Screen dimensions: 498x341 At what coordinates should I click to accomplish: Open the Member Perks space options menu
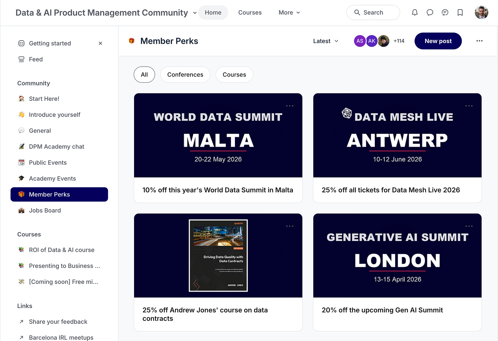pyautogui.click(x=480, y=41)
